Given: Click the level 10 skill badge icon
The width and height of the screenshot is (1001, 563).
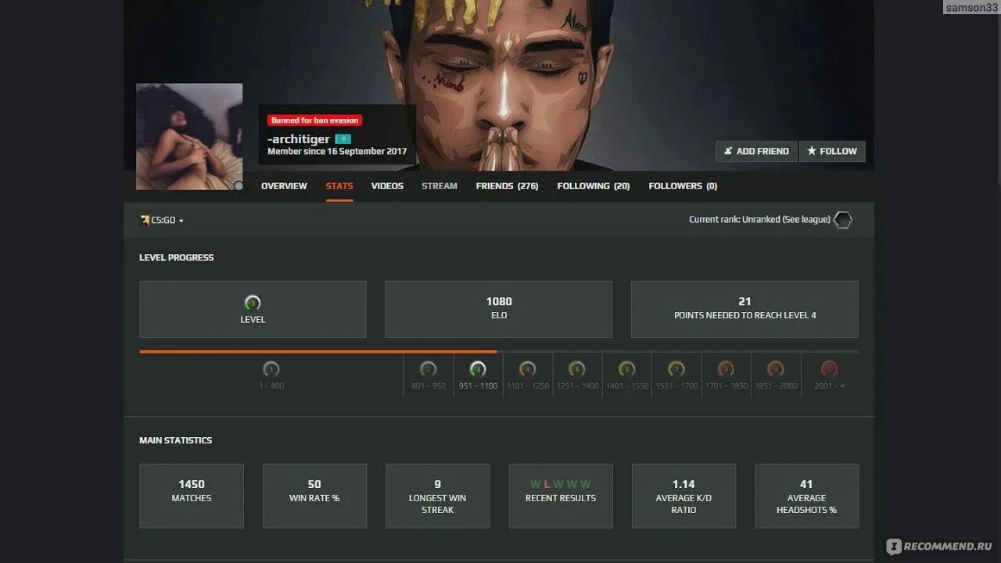Looking at the screenshot, I should pos(829,369).
